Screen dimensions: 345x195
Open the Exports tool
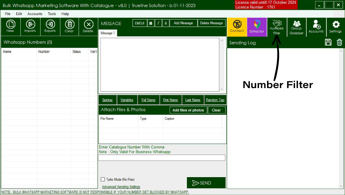point(50,26)
